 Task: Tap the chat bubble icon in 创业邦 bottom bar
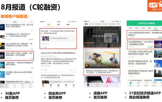tap(66, 85)
